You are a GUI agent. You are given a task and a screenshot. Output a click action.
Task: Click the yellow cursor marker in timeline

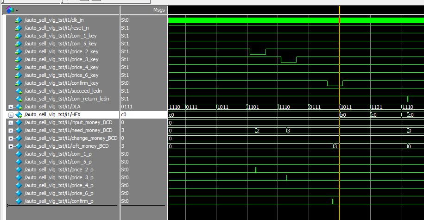(339, 10)
